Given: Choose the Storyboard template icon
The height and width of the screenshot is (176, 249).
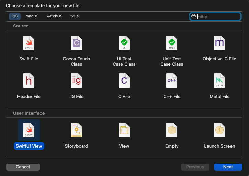Looking at the screenshot, I should (x=76, y=130).
